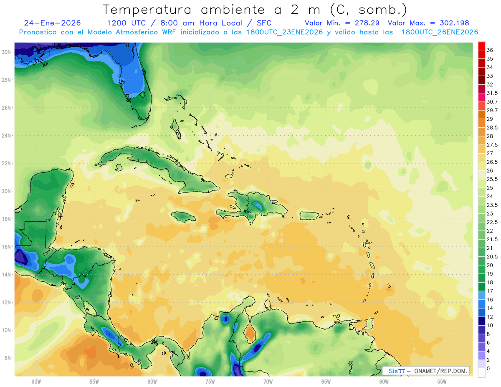Click the latitude axis label '18N'

coord(6,219)
